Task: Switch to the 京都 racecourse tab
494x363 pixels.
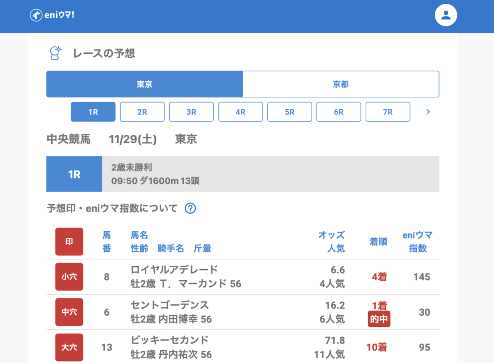Action: (x=341, y=84)
